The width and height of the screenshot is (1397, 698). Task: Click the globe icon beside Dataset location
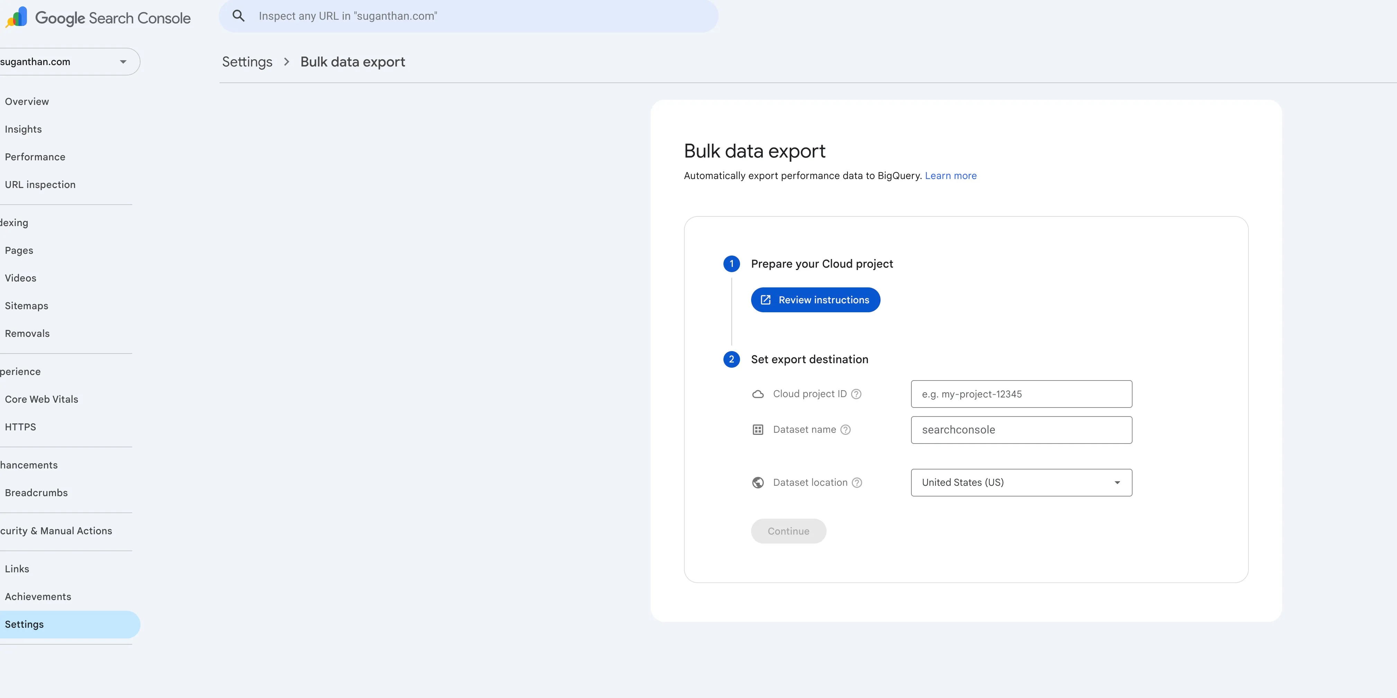point(758,482)
